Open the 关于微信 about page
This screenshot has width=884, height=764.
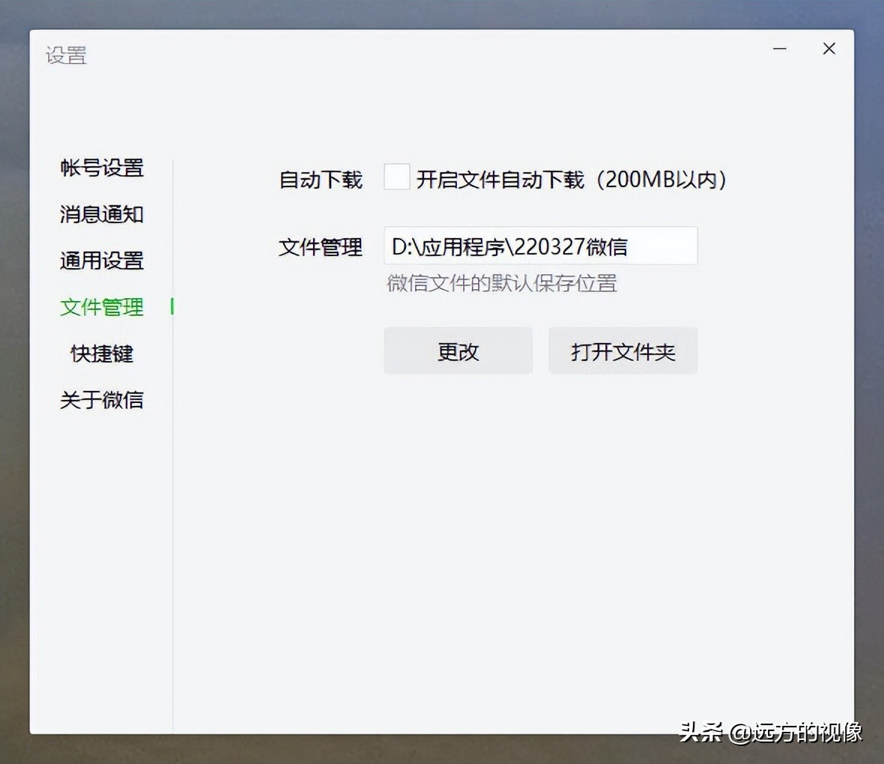click(x=101, y=400)
